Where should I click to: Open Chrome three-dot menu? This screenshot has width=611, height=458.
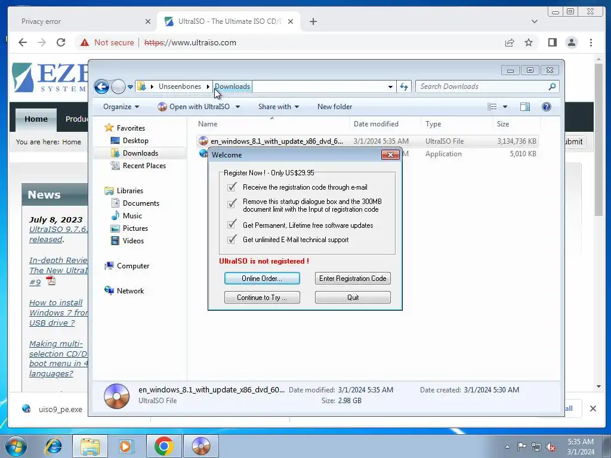tap(591, 42)
